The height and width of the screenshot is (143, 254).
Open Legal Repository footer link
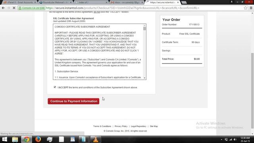coord(139,126)
